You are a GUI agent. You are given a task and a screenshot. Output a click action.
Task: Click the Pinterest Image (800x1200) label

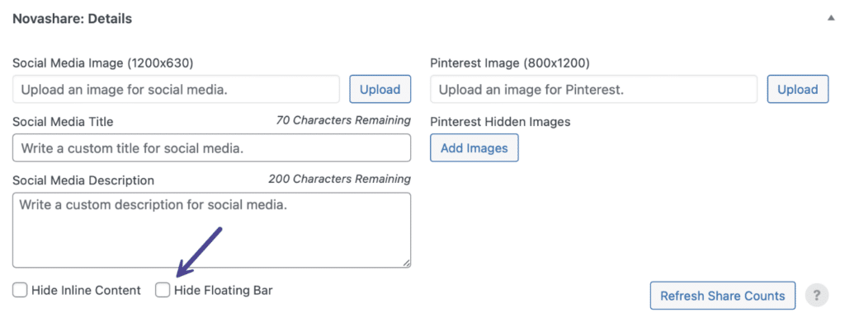coord(510,63)
